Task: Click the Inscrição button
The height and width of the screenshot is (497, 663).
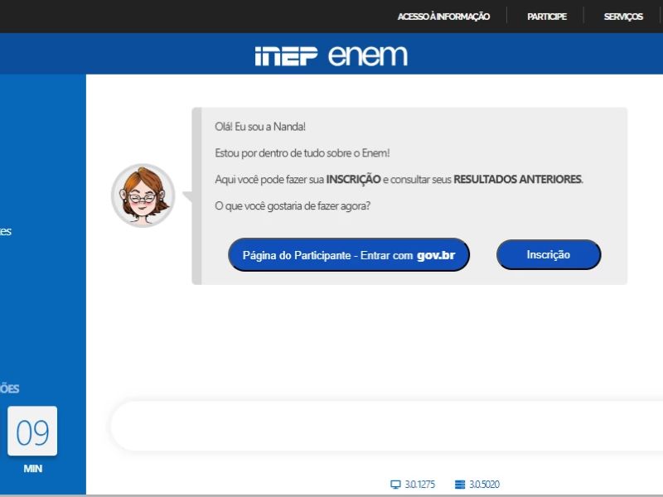Action: [x=549, y=254]
